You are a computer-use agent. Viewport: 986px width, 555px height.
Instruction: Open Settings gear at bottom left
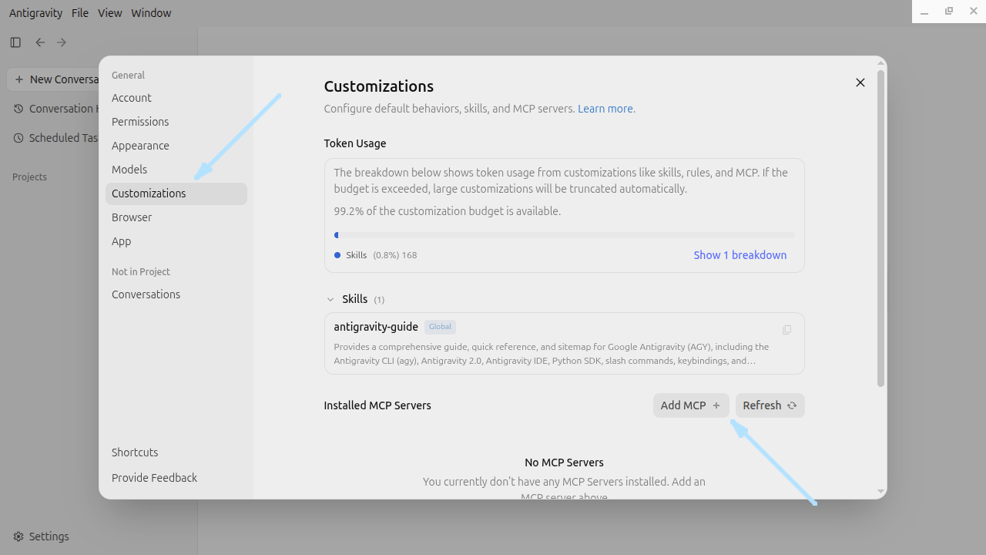[x=18, y=536]
